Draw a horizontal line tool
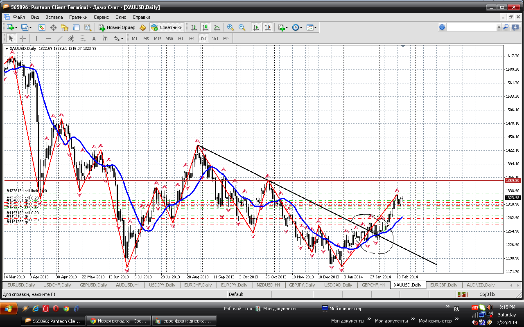524x327 pixels. 48,38
